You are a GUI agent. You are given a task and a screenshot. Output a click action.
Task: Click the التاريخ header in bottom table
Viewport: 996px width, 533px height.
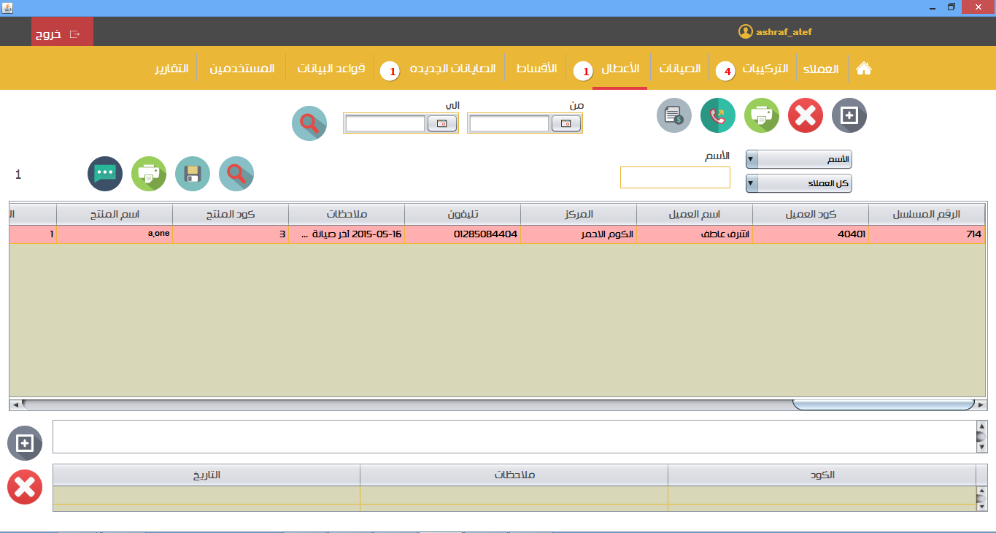[206, 475]
